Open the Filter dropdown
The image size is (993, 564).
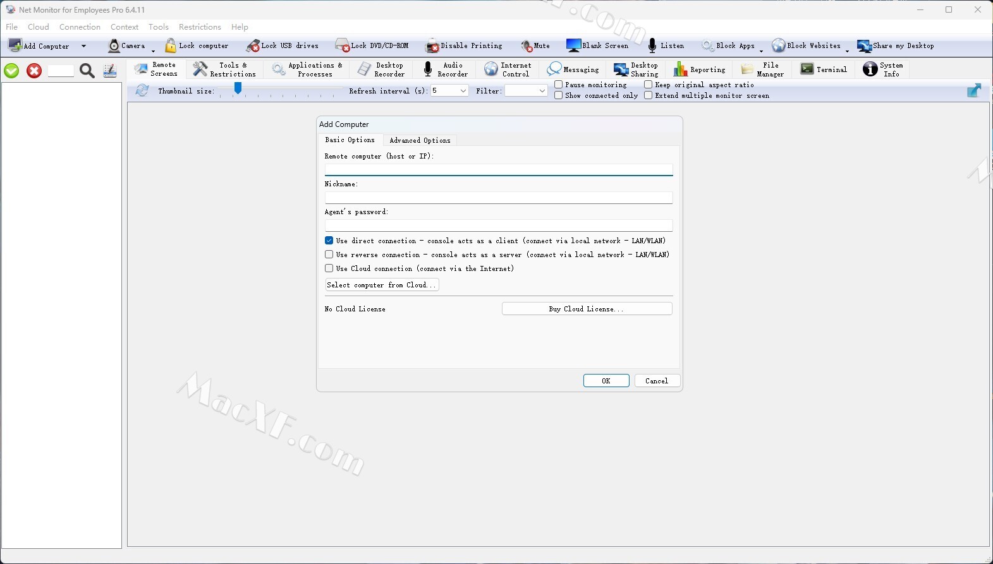pos(542,91)
